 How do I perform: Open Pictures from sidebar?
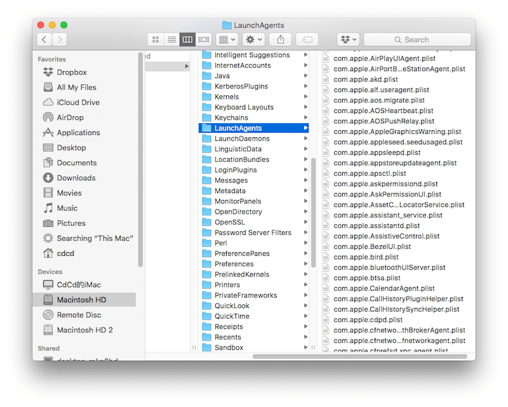point(84,224)
